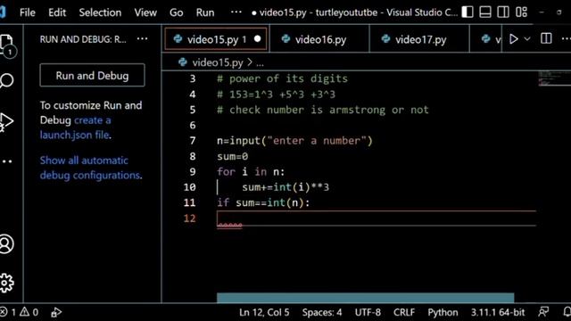Open notifications bell in status bar
The width and height of the screenshot is (571, 321).
point(567,312)
